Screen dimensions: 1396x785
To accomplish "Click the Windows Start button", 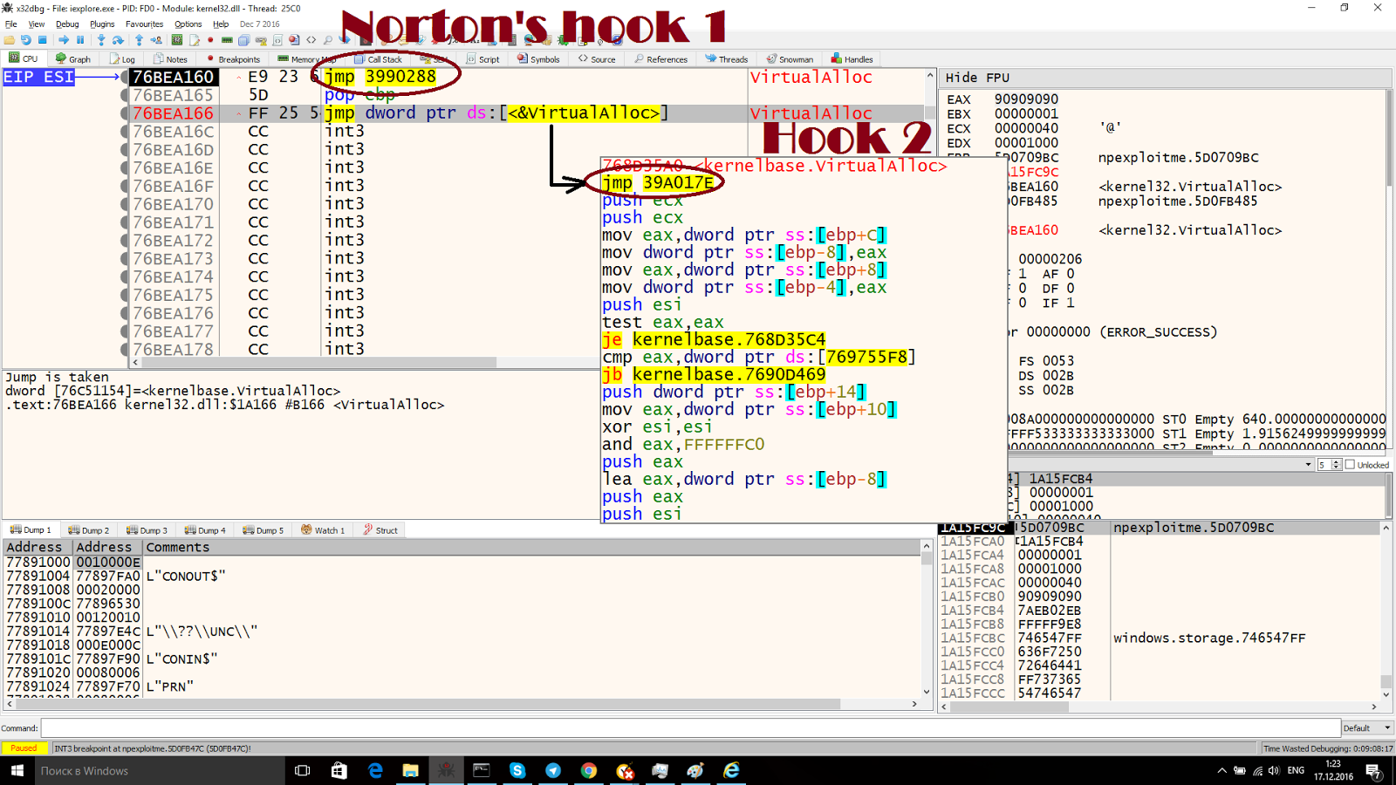I will click(x=17, y=770).
